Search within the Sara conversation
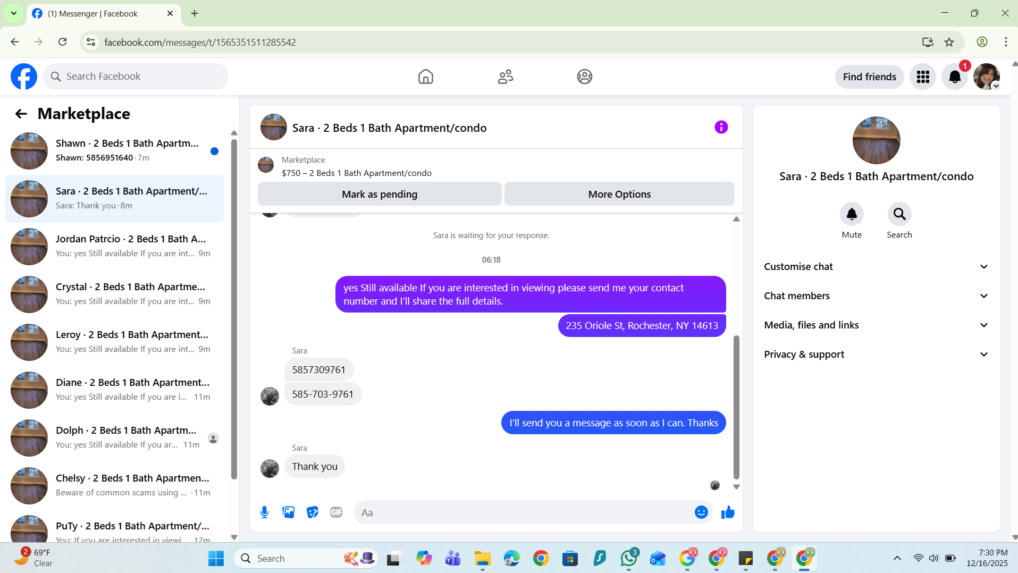The height and width of the screenshot is (573, 1018). (899, 214)
